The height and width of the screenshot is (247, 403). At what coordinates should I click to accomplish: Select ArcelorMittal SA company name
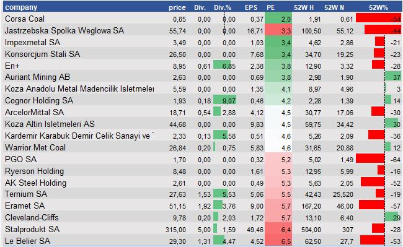35,112
